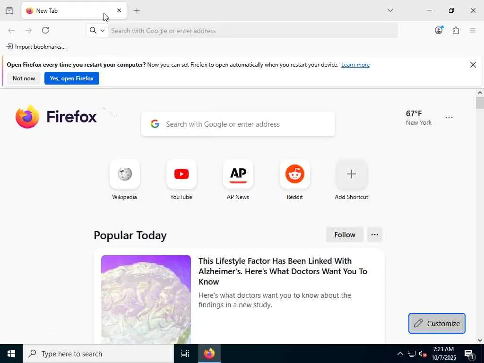
Task: Click the network status tray icon
Action: [412, 354]
